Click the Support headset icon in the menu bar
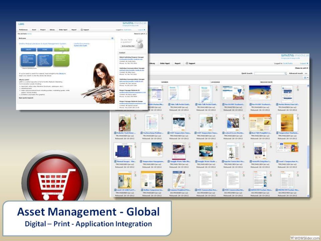The image size is (321, 241). 186,63
